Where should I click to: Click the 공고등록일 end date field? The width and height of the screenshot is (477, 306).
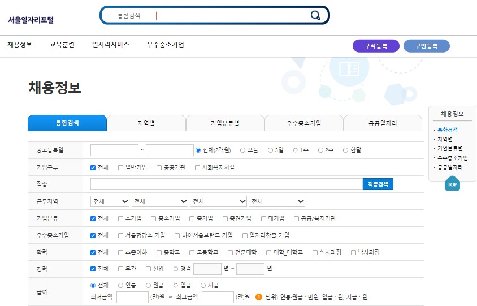(170, 150)
